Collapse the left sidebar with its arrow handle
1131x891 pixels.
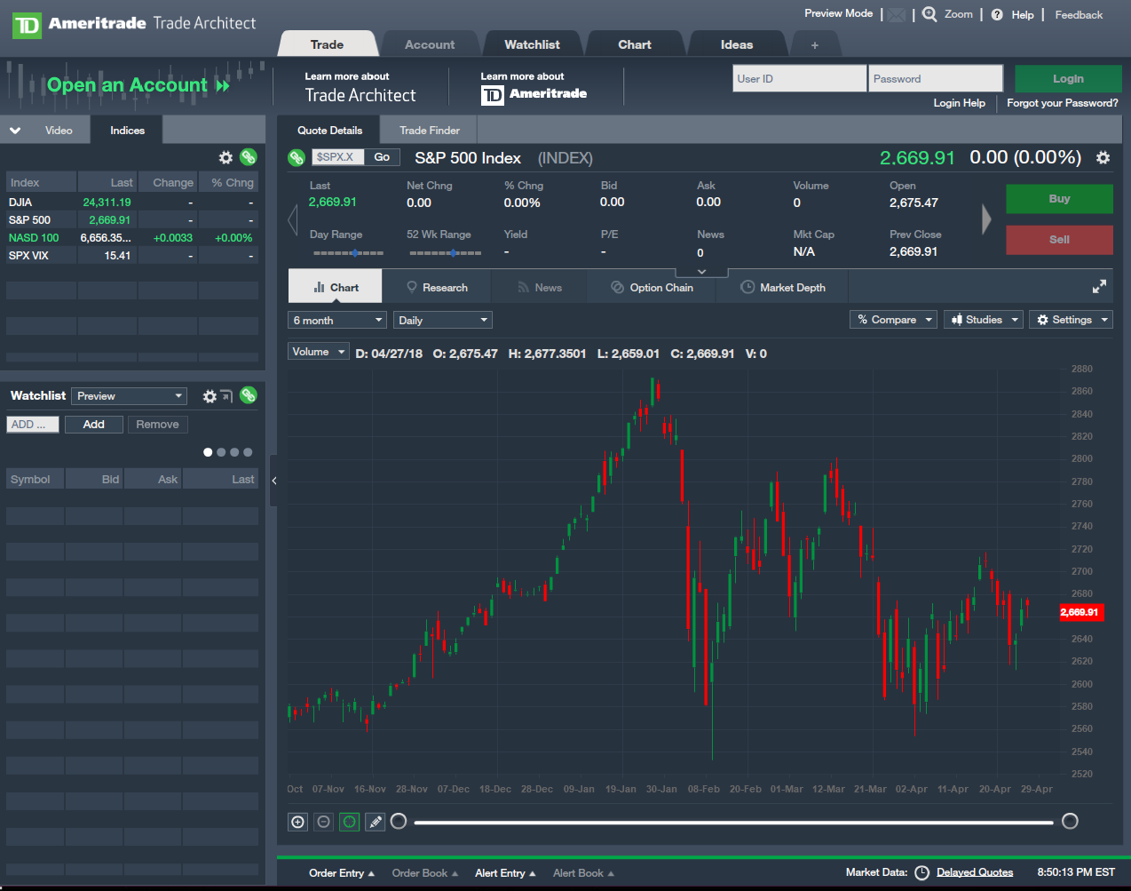tap(274, 481)
